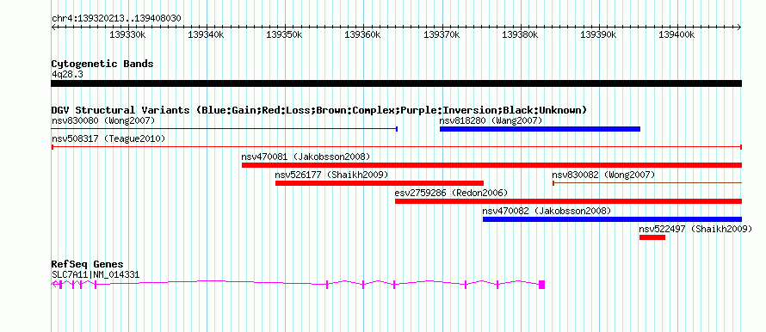This screenshot has width=766, height=332.
Task: Click the nsv526177 (Shaikh2009) label
Action: 331,175
